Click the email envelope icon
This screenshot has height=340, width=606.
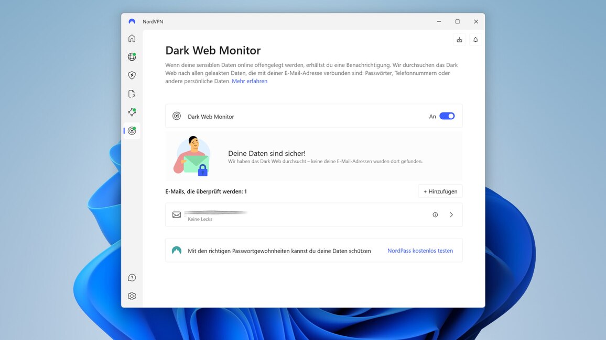177,214
